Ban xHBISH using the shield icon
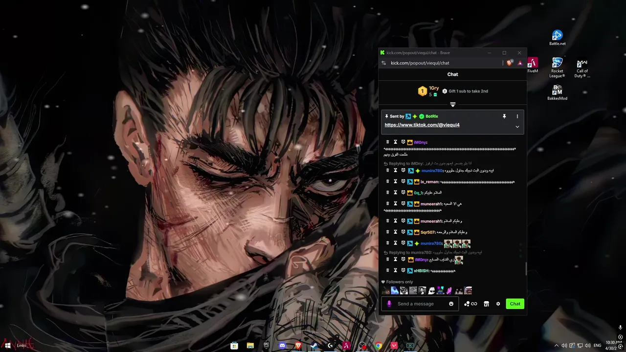Screen dimensions: 626x352 pyautogui.click(x=403, y=270)
